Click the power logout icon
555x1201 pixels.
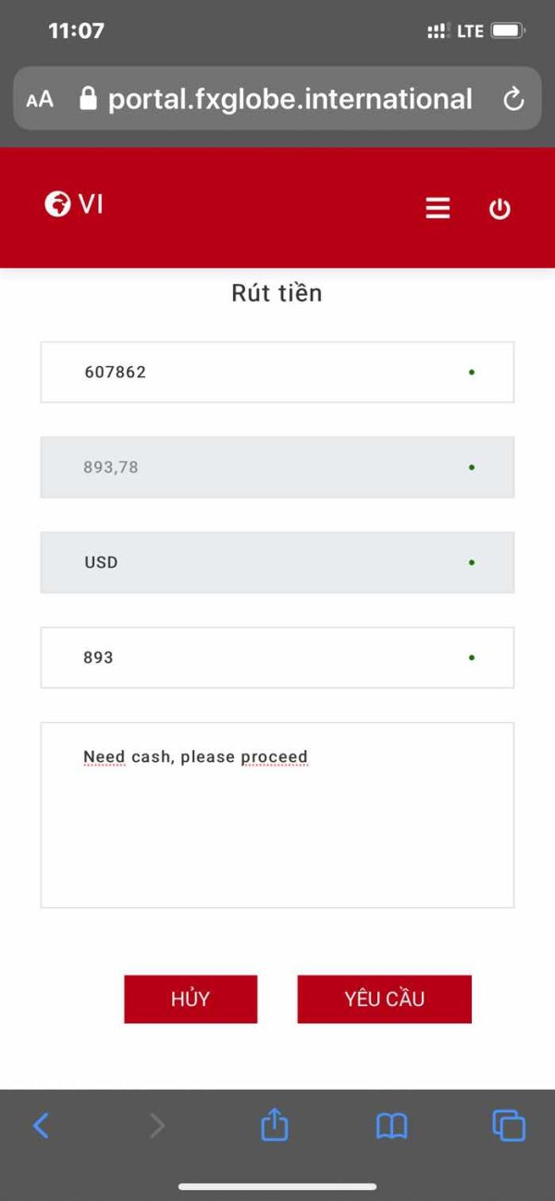pos(499,209)
